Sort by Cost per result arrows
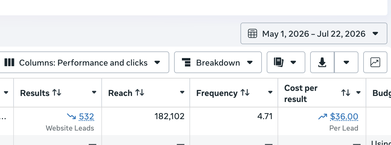The height and width of the screenshot is (145, 391). 346,93
